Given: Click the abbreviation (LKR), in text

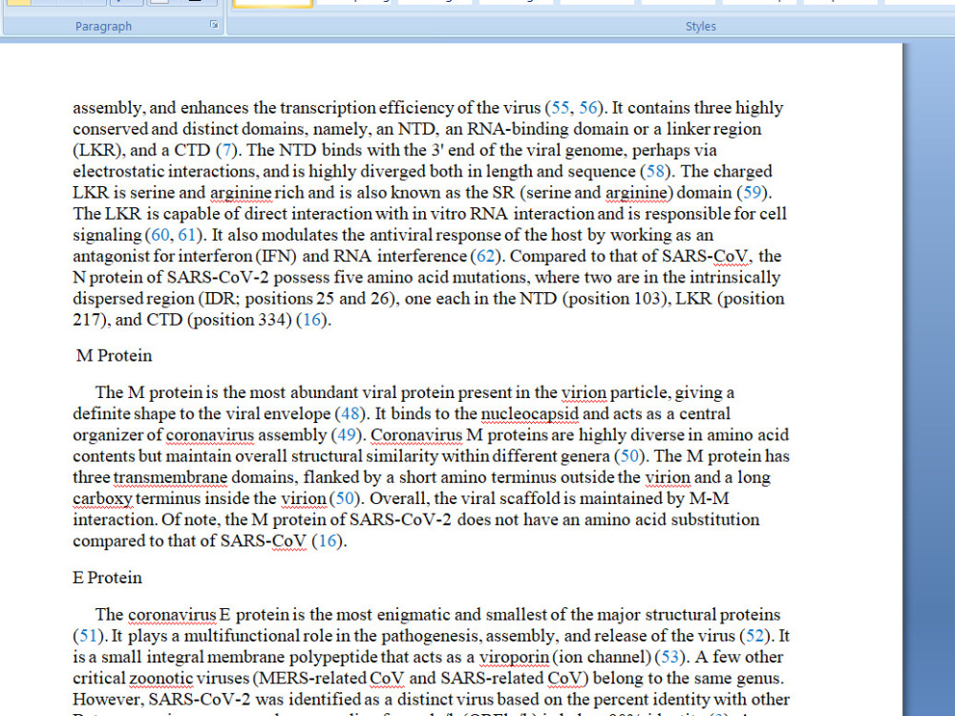Looking at the screenshot, I should click(98, 150).
